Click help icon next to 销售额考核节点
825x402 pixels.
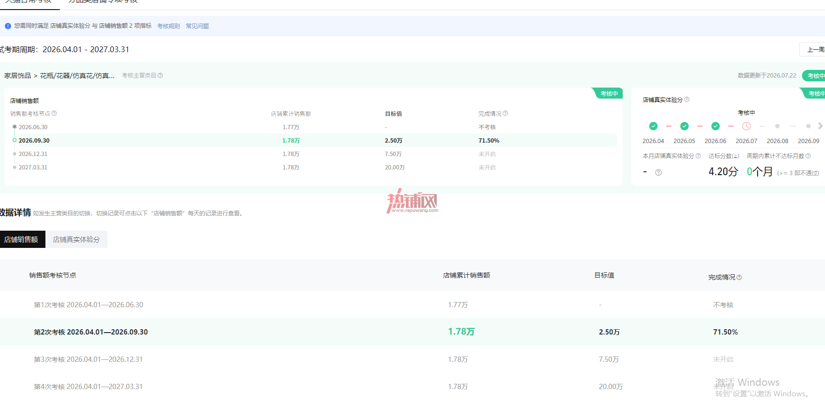[54, 113]
